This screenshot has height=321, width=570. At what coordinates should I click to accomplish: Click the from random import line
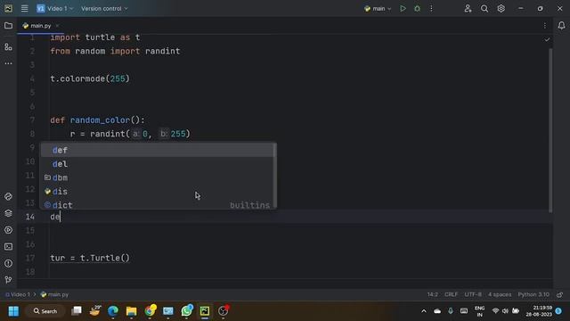(115, 52)
